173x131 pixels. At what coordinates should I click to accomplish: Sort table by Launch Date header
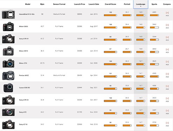pyautogui.click(x=94, y=4)
